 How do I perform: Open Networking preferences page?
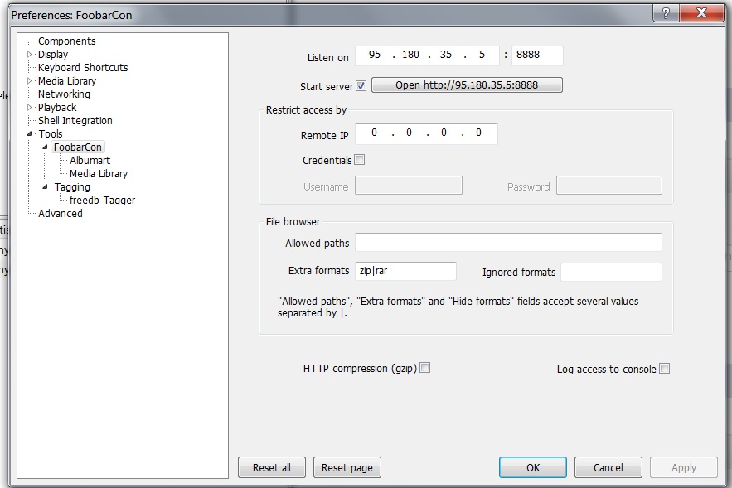pyautogui.click(x=64, y=94)
